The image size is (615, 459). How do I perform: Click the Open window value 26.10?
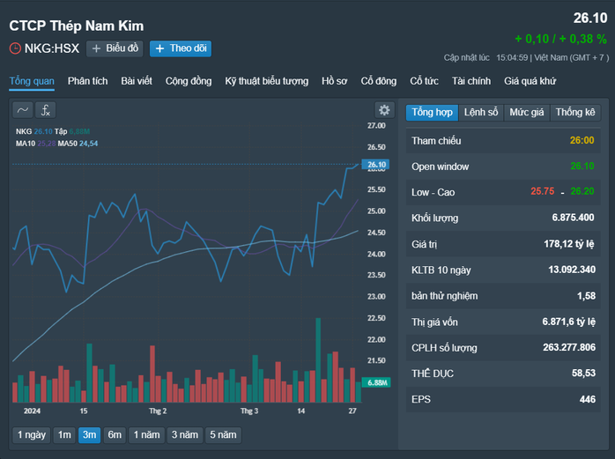(582, 166)
